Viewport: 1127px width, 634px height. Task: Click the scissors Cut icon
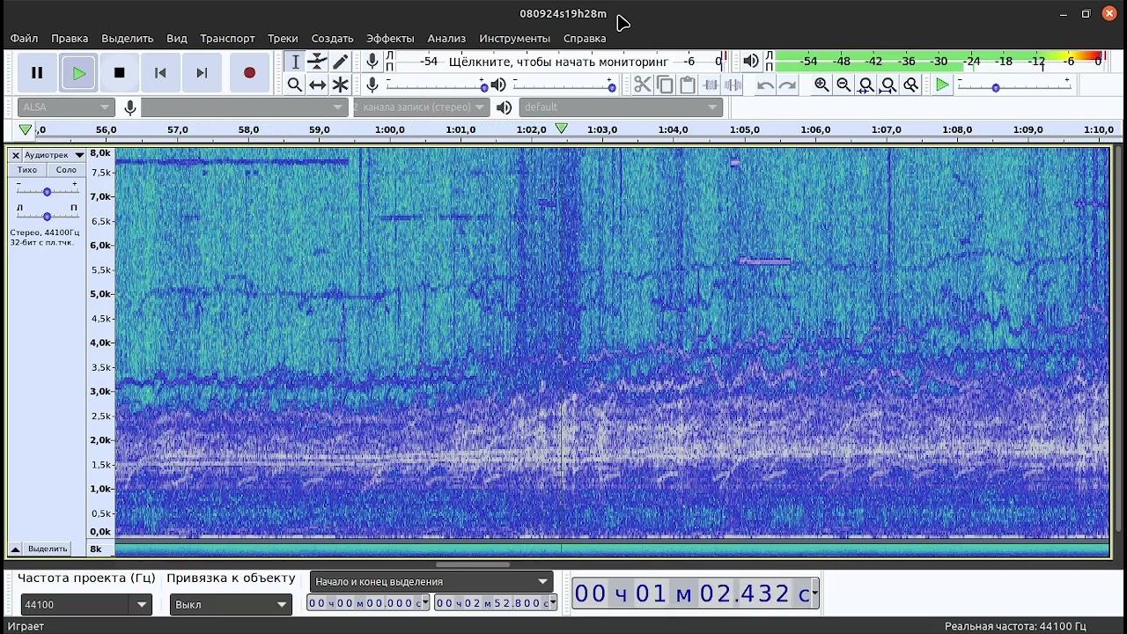pos(642,85)
